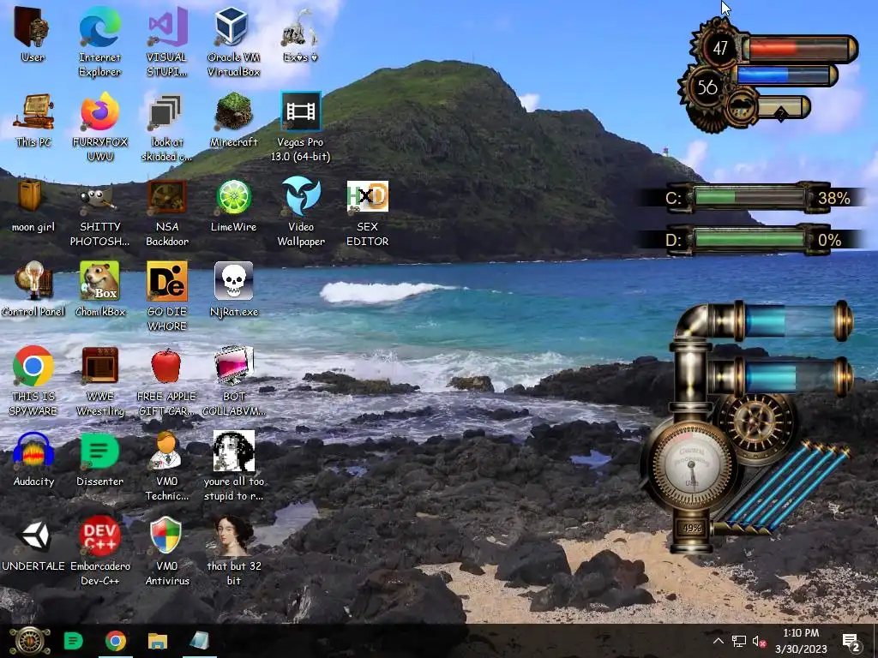The height and width of the screenshot is (658, 878).
Task: Switch to Dissenter in the taskbar
Action: 74,641
